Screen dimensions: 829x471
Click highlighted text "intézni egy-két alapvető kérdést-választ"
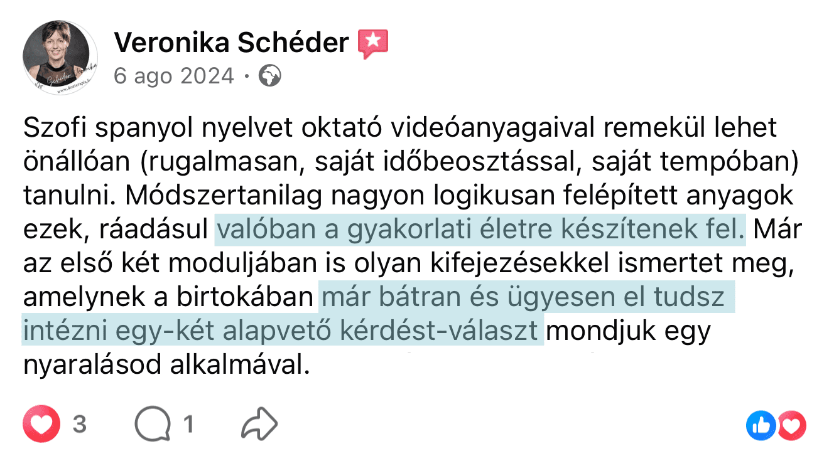(x=283, y=331)
